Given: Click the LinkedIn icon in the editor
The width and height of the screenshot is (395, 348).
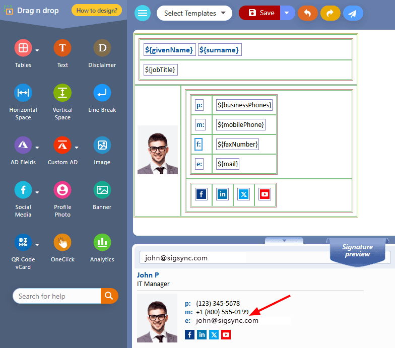Looking at the screenshot, I should 223,194.
